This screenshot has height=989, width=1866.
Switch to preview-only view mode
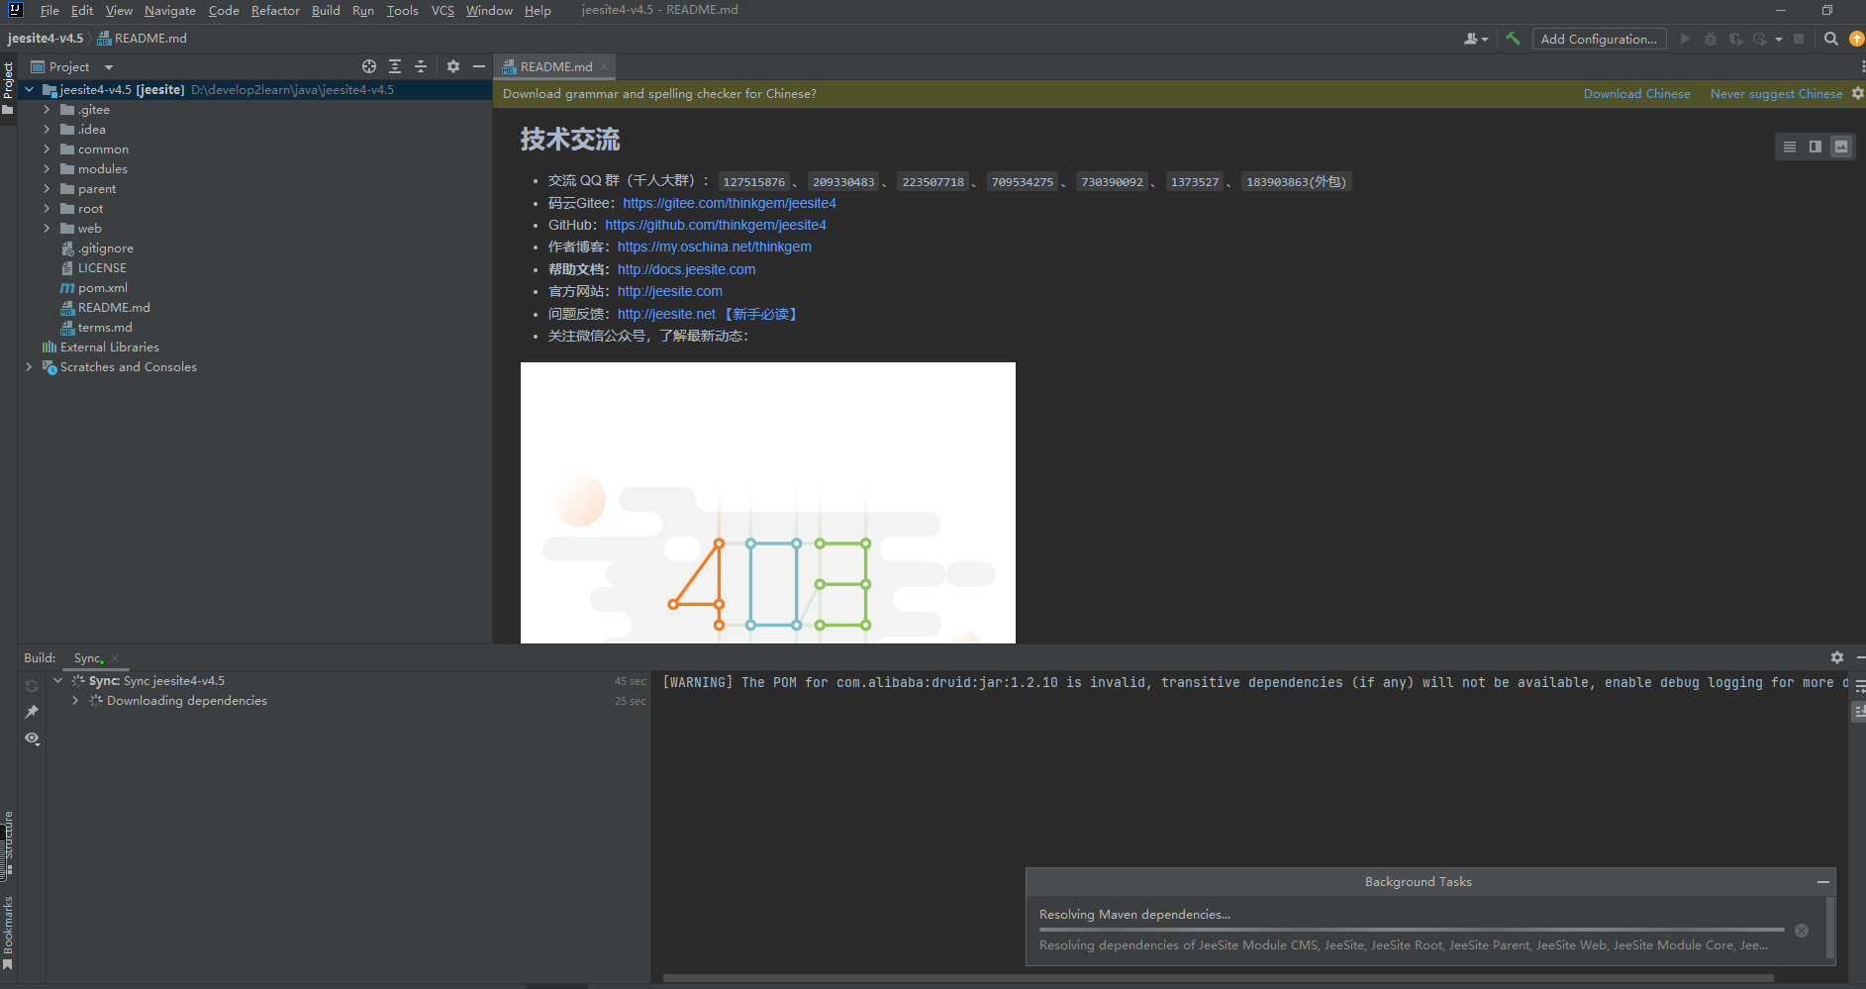pyautogui.click(x=1841, y=147)
